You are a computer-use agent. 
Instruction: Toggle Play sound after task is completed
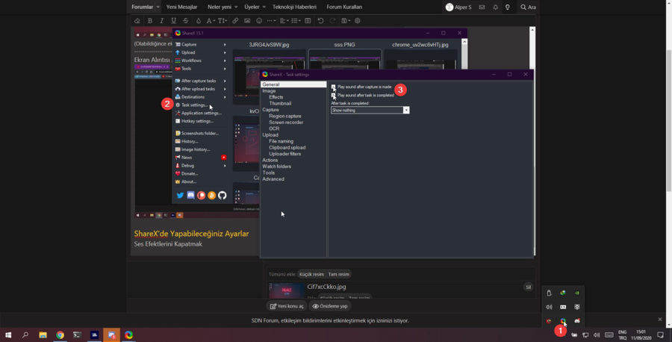[334, 95]
